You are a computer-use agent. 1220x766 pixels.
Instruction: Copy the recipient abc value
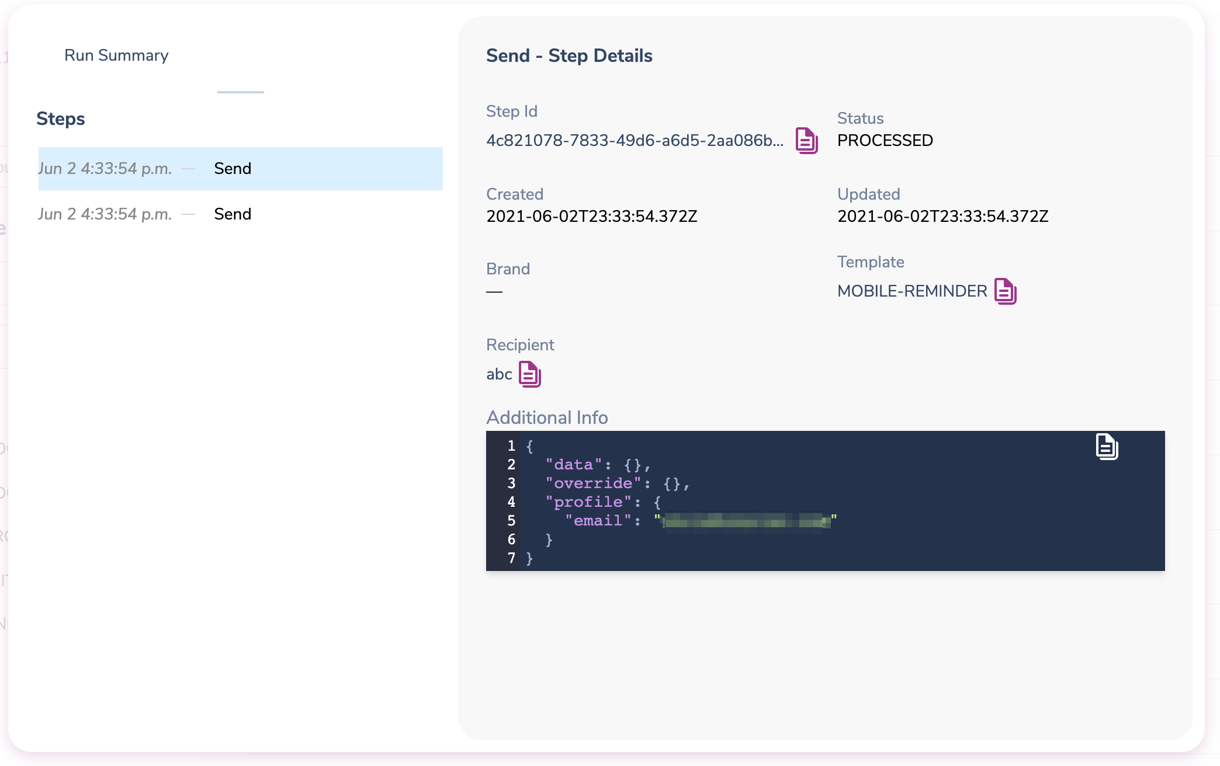[x=529, y=374]
